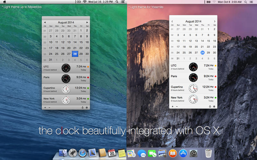Screen dimensions: 257x160
Task: Select Paris clock row in Mavericks widget
Action: point(66,79)
